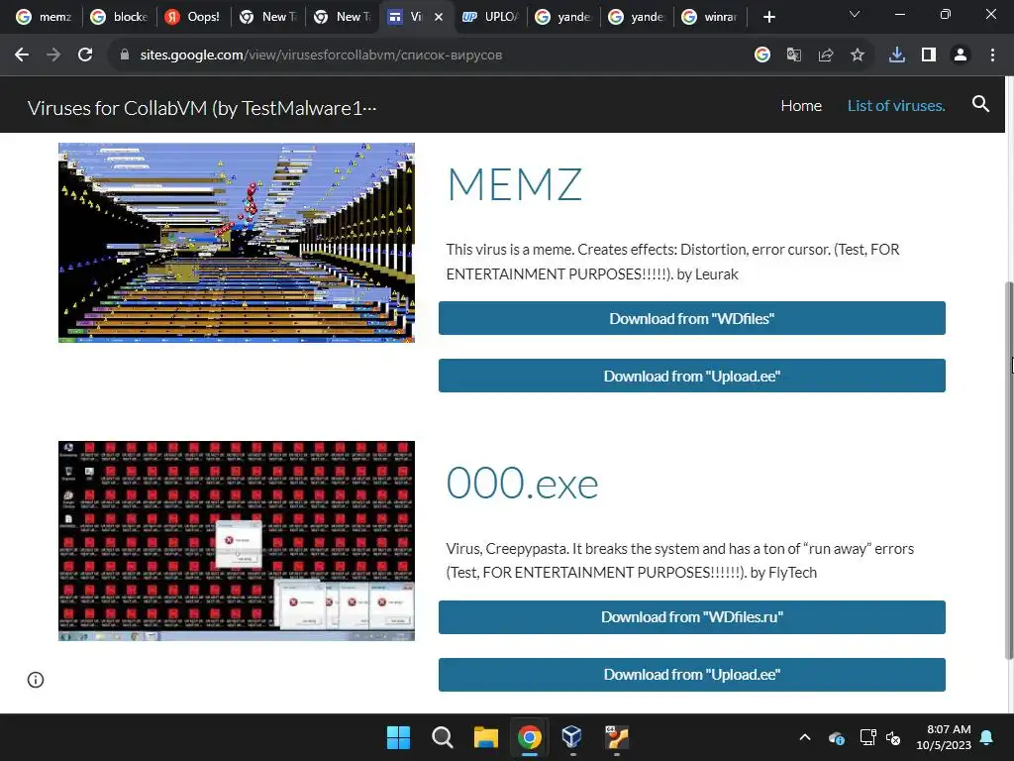
Task: Click the forward navigation arrow
Action: pyautogui.click(x=53, y=55)
